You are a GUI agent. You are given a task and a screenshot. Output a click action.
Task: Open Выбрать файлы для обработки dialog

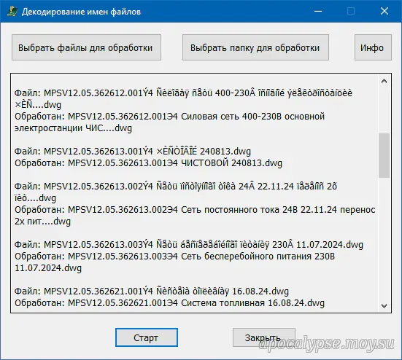coord(86,47)
